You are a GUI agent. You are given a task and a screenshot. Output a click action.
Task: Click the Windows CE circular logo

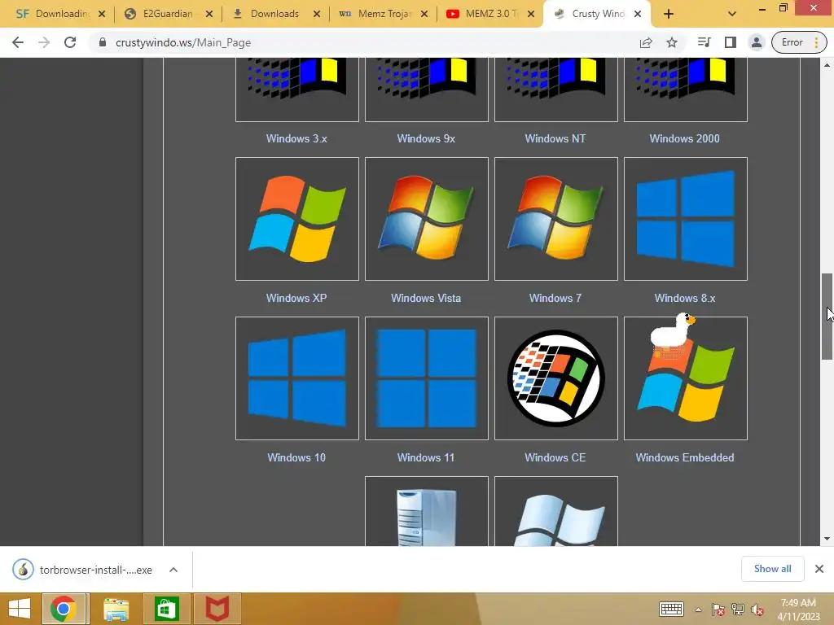(555, 378)
